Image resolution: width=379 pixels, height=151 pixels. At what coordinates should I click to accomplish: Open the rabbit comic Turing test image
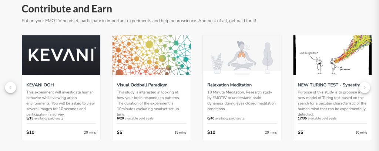pos(332,55)
